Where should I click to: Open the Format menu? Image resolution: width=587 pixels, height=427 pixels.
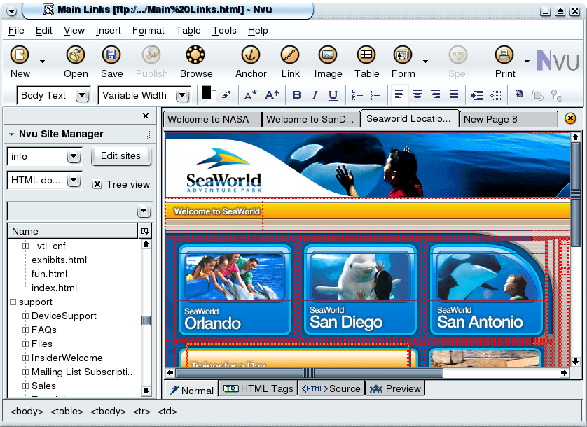(149, 30)
